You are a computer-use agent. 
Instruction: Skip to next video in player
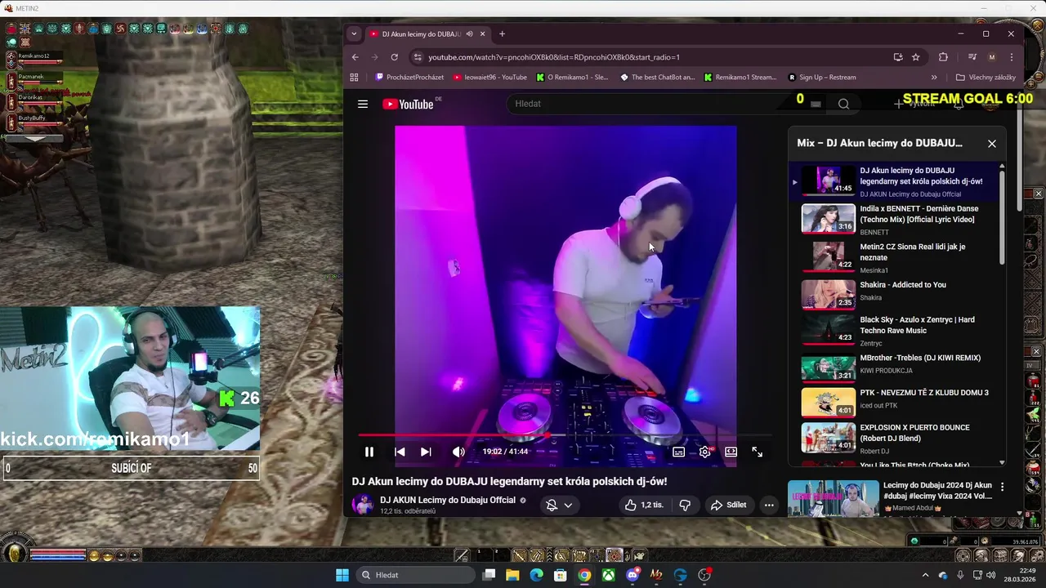[x=426, y=452]
